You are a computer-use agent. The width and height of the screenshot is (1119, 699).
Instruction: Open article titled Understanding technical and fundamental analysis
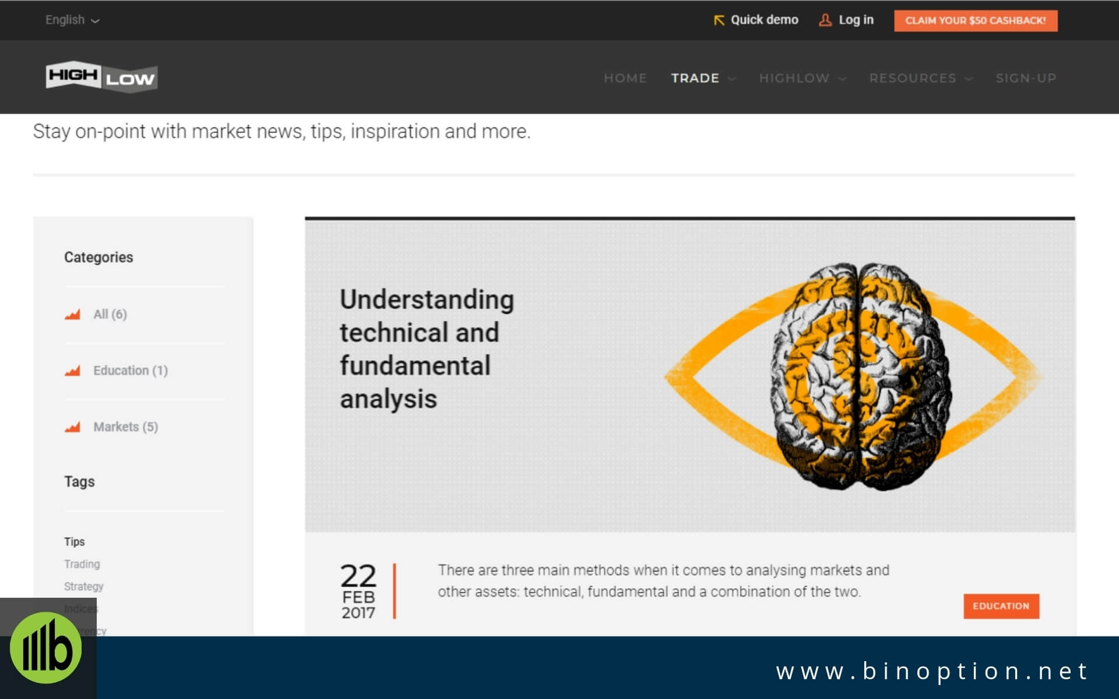coord(427,349)
